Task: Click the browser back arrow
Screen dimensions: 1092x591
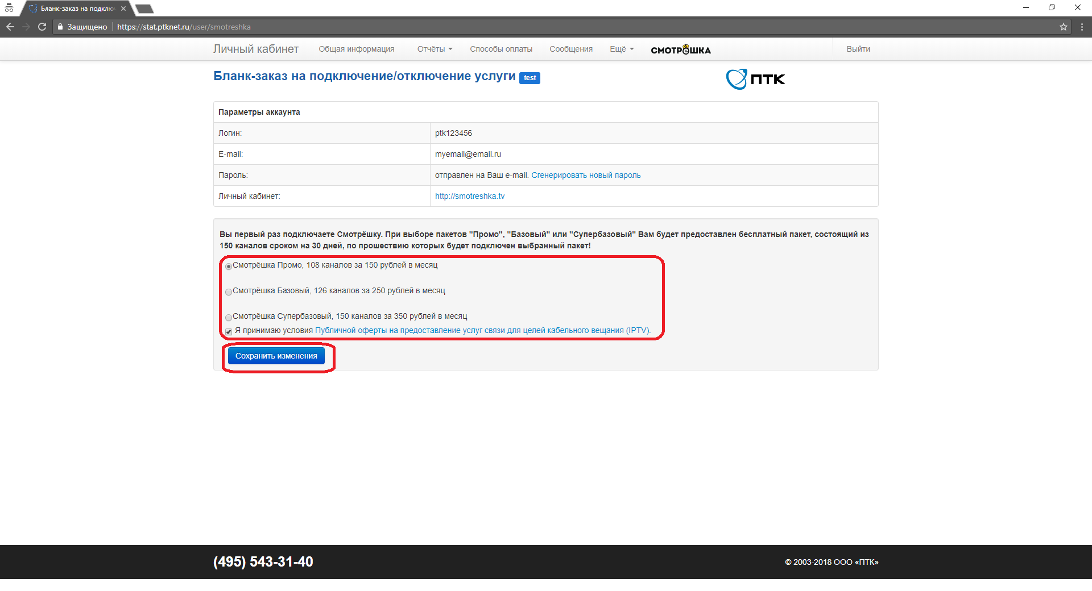Action: 10,27
